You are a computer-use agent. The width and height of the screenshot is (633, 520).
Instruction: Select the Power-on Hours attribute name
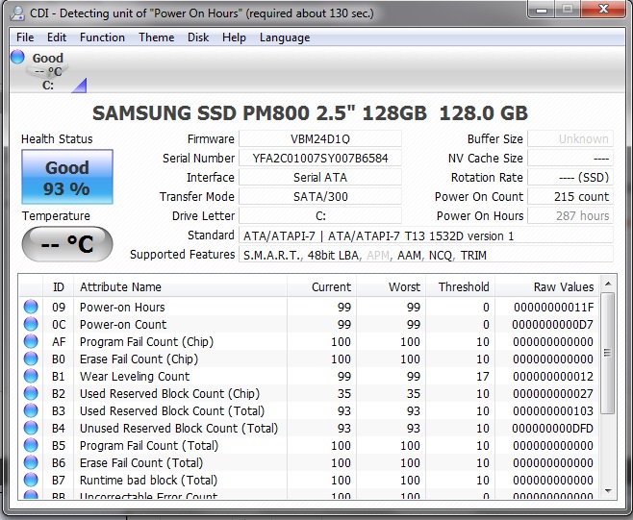pos(122,308)
